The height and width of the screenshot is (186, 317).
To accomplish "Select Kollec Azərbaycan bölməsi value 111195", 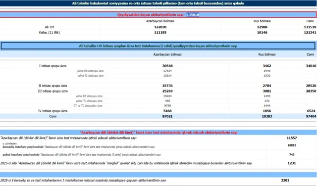I will coord(160,32).
